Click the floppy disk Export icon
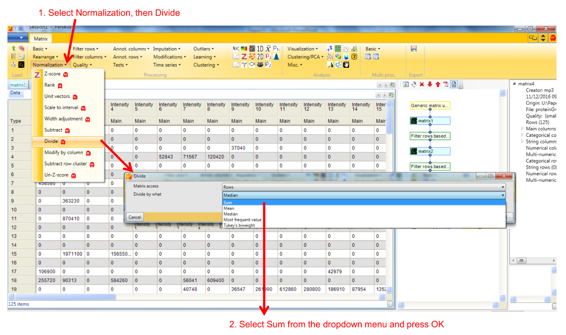This screenshot has height=335, width=566. click(x=414, y=49)
